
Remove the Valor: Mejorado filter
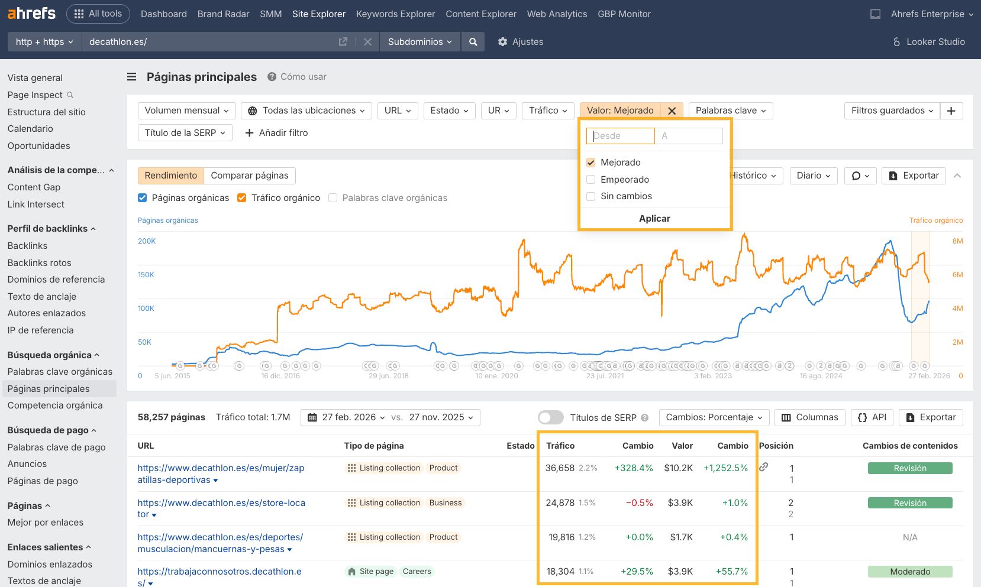(672, 111)
